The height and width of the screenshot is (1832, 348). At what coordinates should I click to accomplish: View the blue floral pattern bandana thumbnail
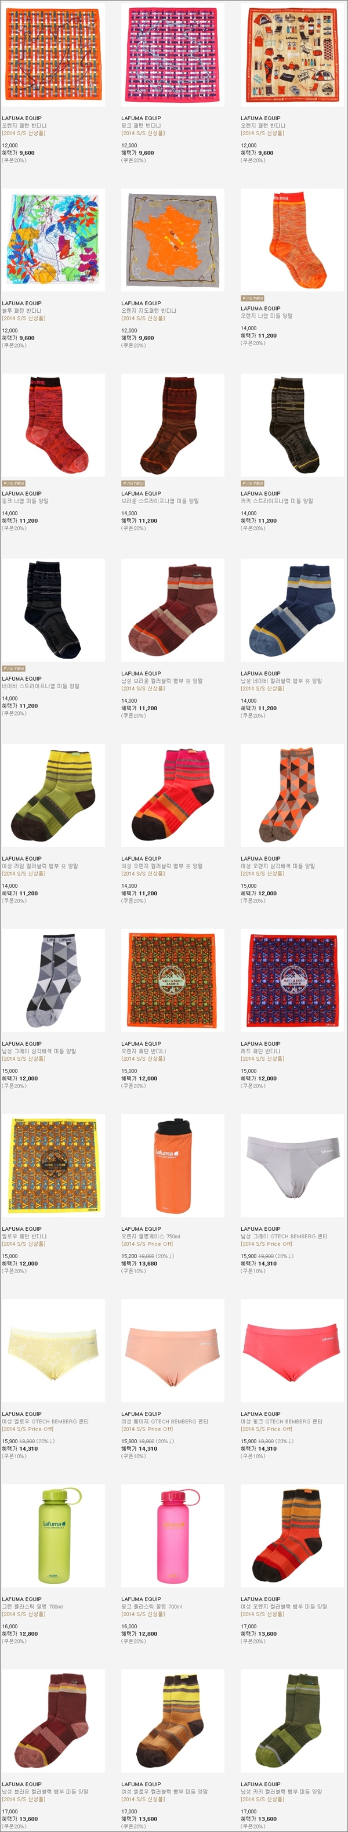pyautogui.click(x=53, y=240)
